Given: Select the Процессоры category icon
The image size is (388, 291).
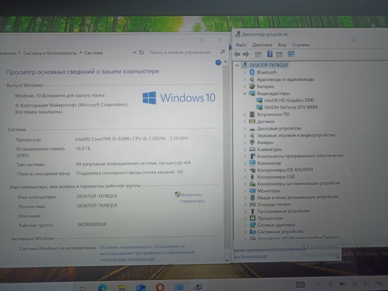Looking at the screenshot, I should (252, 218).
